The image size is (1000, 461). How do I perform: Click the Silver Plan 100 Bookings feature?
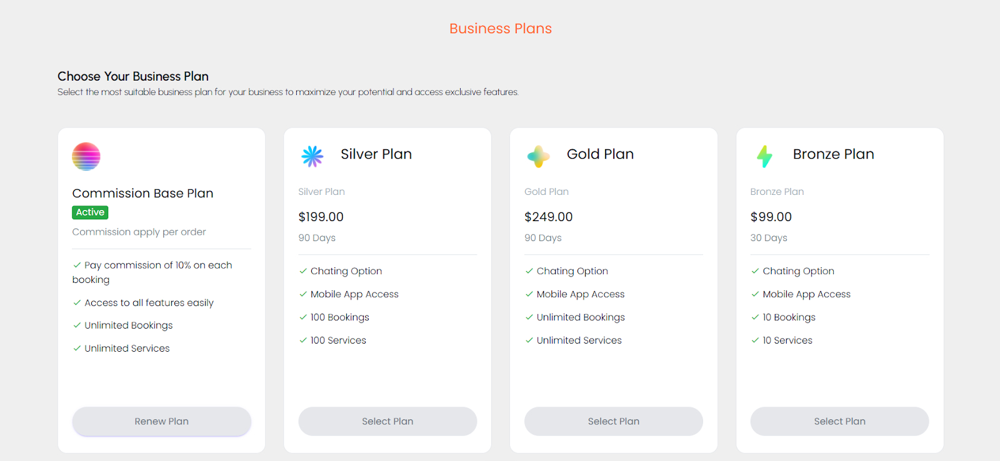(339, 317)
